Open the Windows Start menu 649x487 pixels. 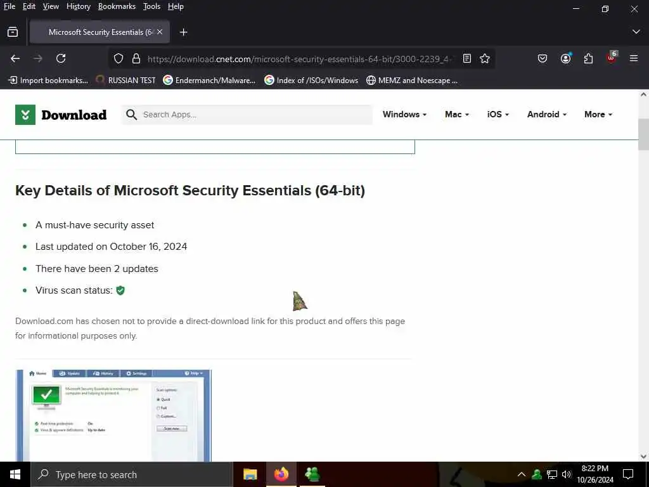pyautogui.click(x=15, y=474)
